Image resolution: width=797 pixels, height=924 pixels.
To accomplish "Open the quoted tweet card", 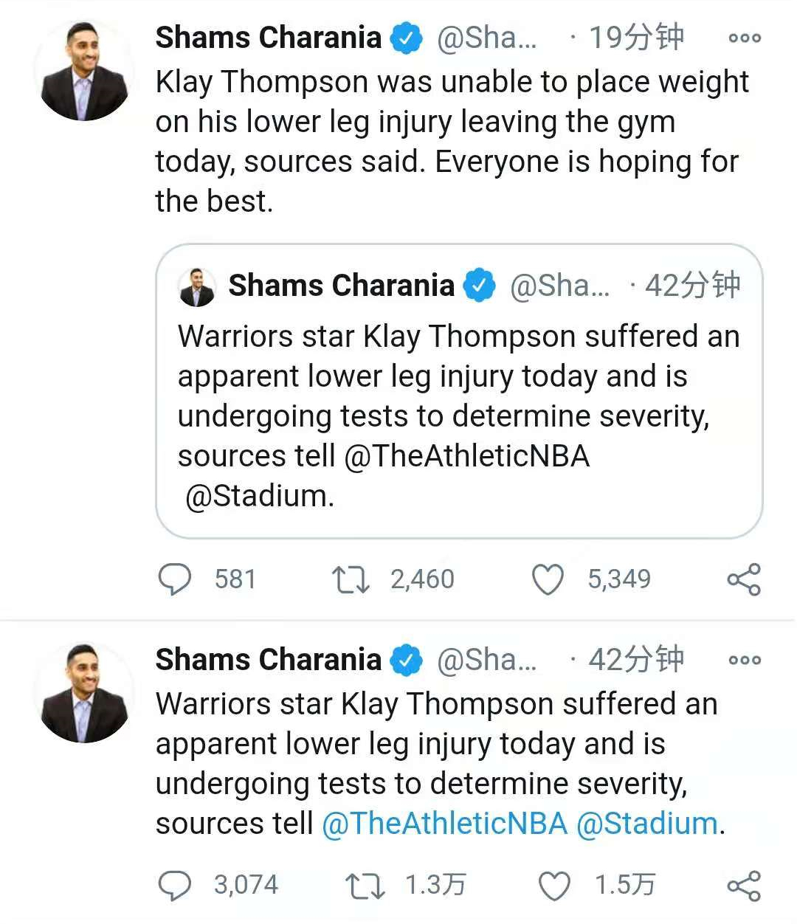I will tap(459, 391).
